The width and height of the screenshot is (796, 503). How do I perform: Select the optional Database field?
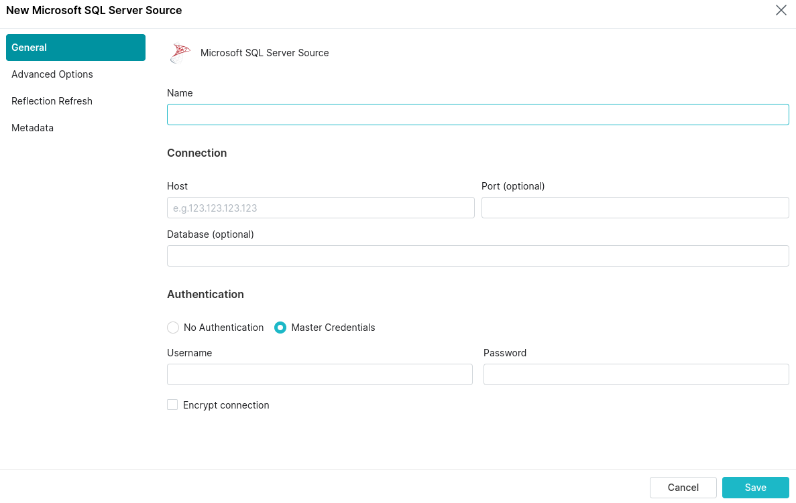[x=477, y=256]
